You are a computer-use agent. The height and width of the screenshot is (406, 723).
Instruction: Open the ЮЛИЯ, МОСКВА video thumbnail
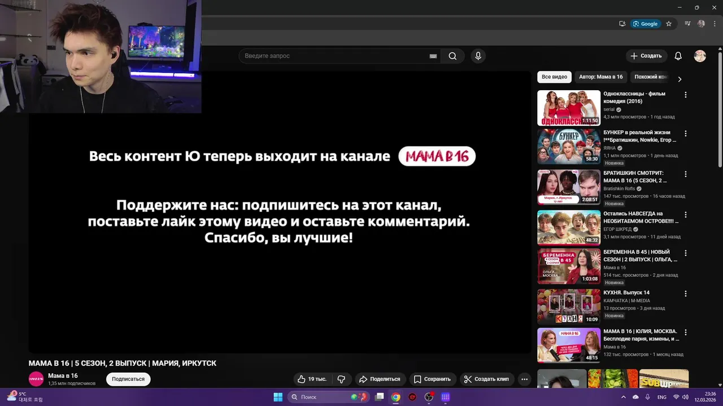[569, 346]
